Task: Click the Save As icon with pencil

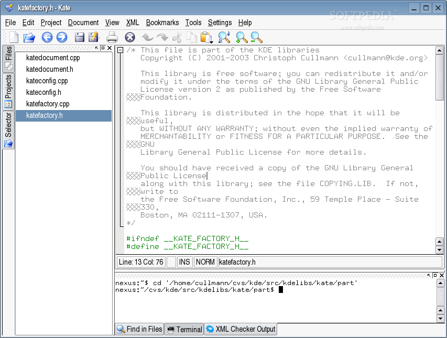Action: pos(94,37)
